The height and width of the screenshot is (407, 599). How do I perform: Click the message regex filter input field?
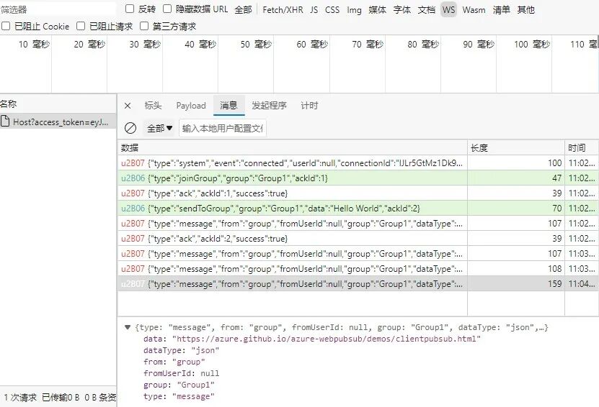click(x=222, y=129)
